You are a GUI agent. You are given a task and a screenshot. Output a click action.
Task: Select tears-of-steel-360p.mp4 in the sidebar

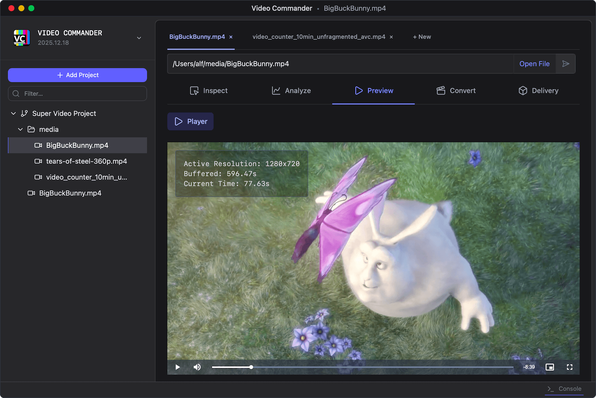click(86, 161)
